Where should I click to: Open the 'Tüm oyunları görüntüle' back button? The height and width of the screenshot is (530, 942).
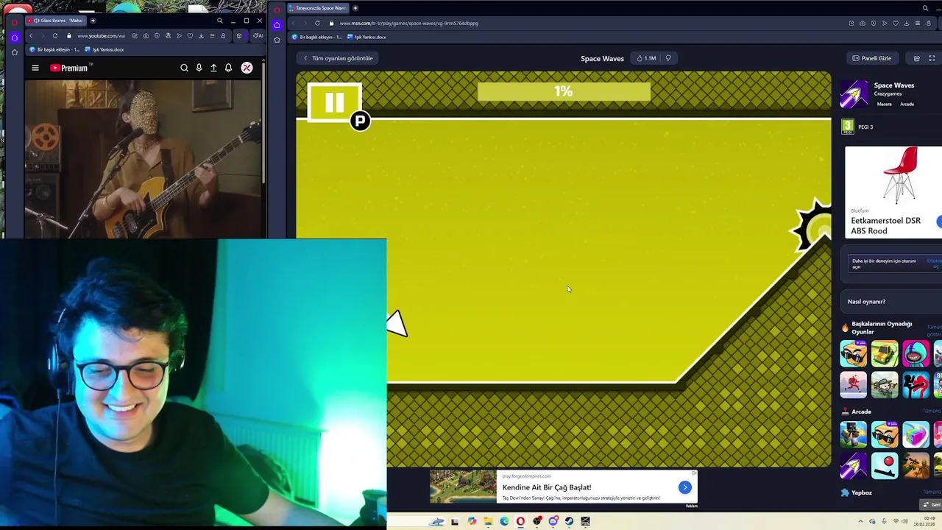[x=339, y=58]
